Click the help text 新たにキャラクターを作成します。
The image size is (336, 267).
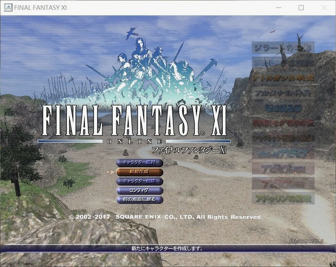[x=167, y=249]
